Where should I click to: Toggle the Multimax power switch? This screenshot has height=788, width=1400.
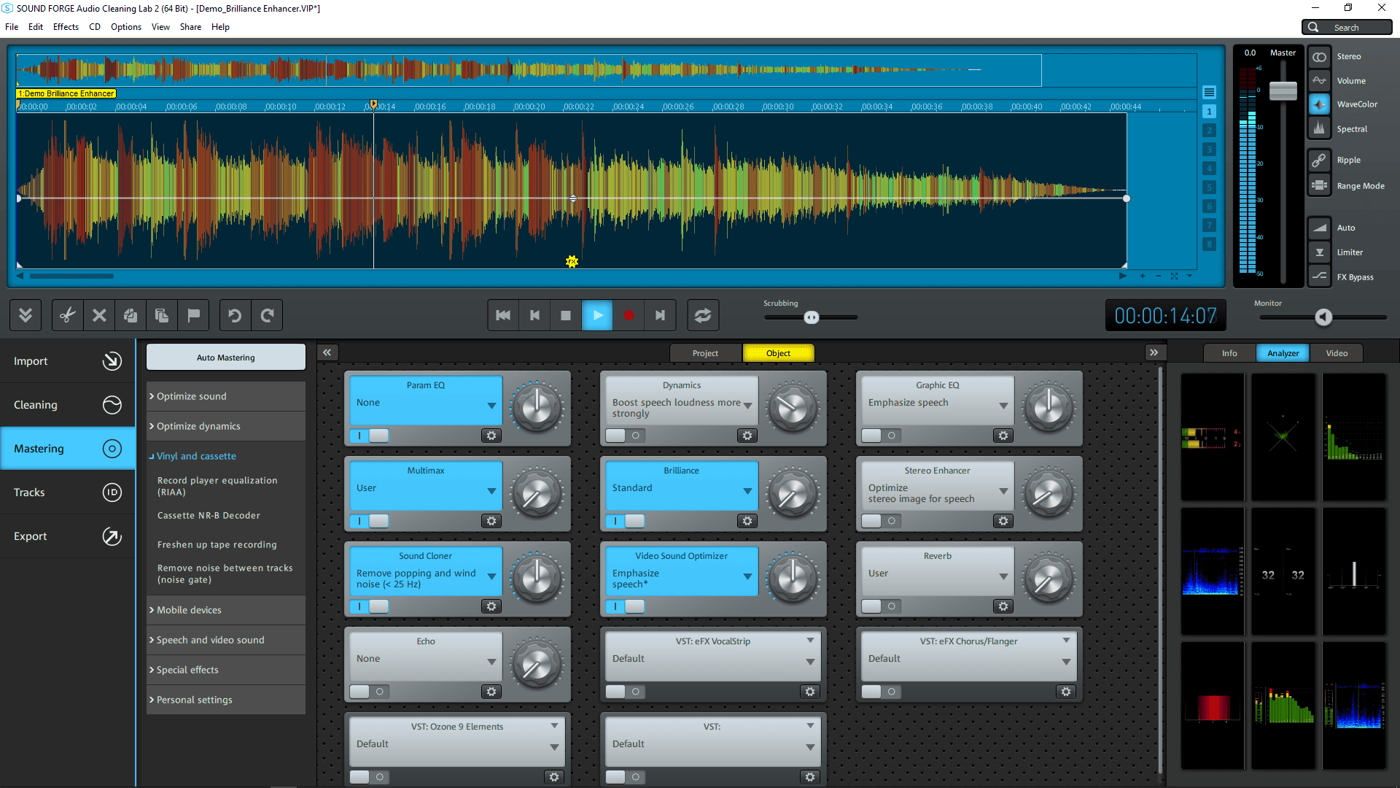click(x=370, y=521)
